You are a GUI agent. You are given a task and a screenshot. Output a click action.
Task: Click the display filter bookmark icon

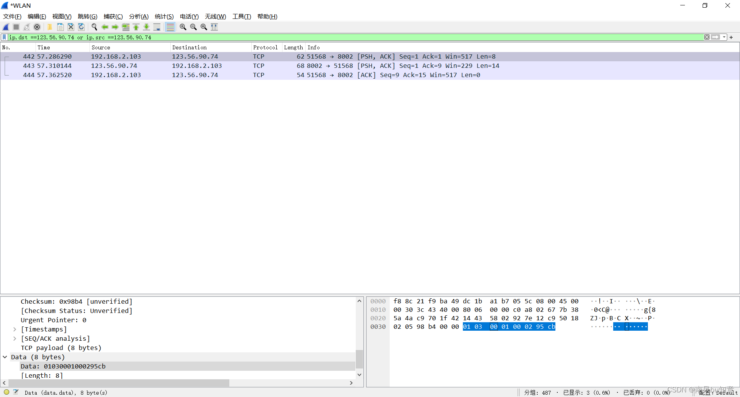4,37
